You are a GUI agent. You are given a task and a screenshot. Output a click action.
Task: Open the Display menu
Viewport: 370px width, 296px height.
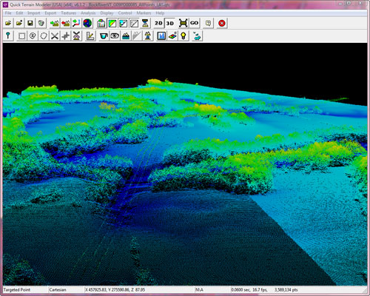pyautogui.click(x=107, y=13)
